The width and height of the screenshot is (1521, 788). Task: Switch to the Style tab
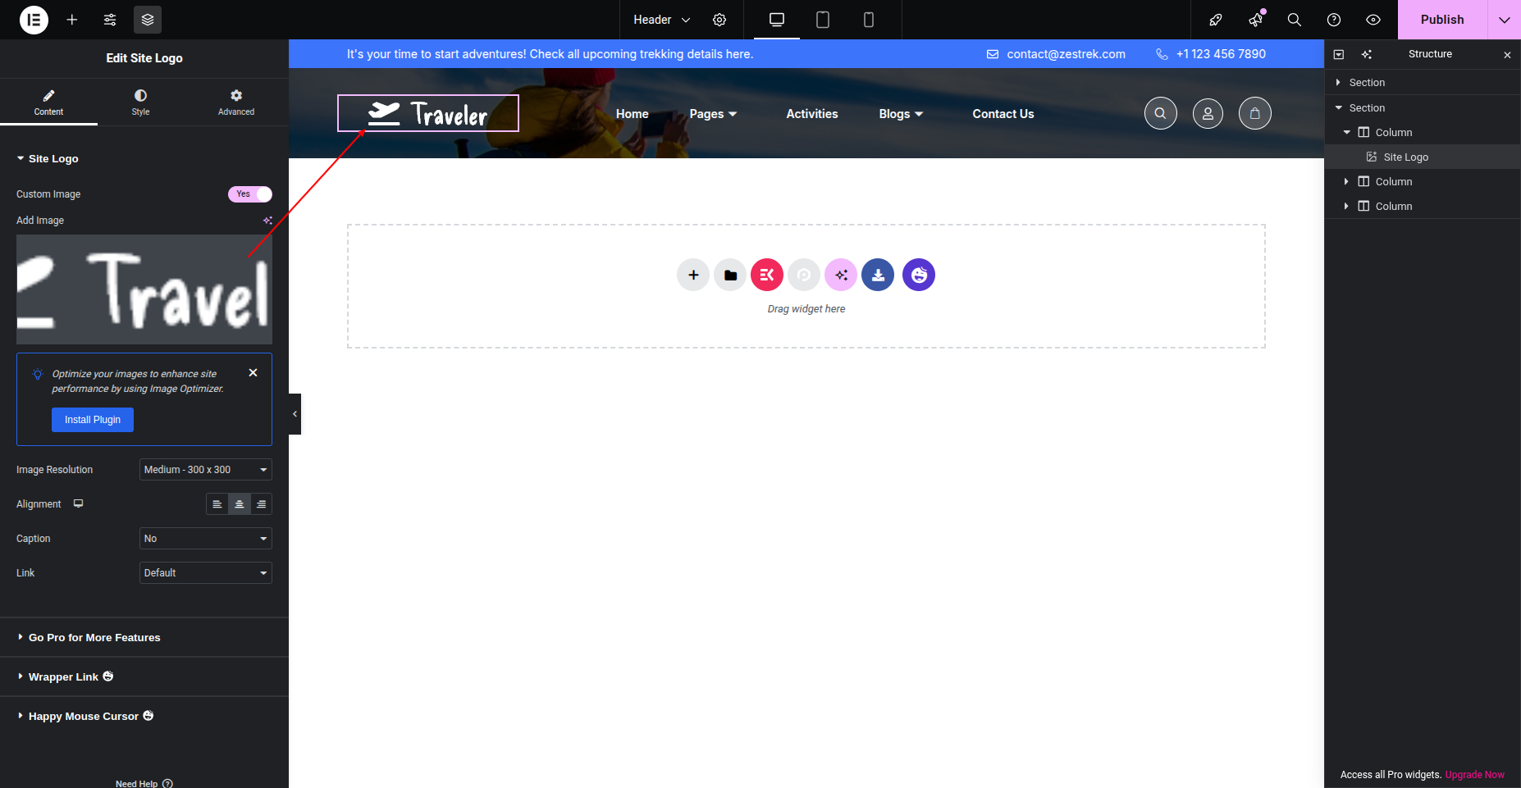(x=140, y=102)
